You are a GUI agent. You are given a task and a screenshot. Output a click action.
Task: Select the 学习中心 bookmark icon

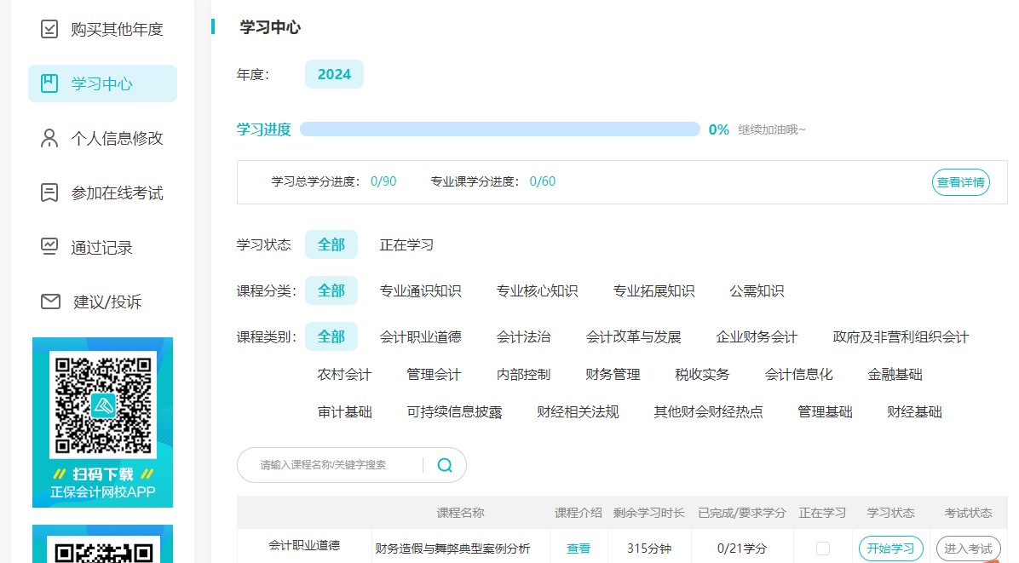(49, 83)
